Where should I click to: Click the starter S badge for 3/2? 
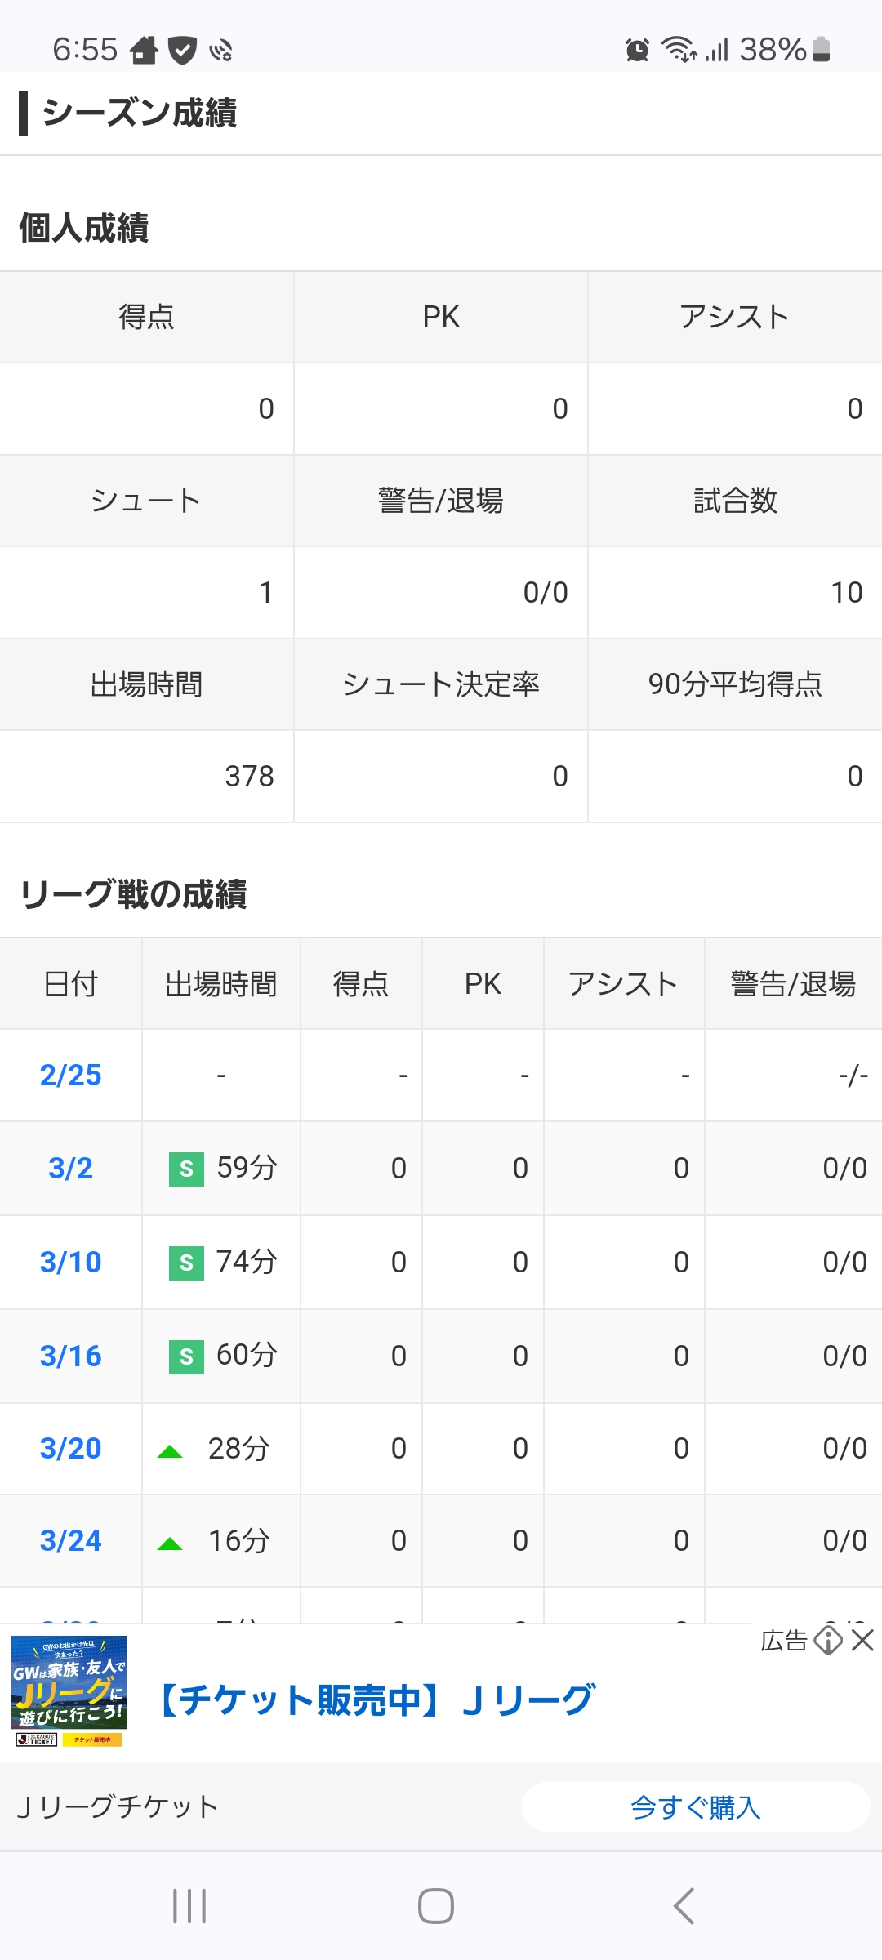[186, 1169]
